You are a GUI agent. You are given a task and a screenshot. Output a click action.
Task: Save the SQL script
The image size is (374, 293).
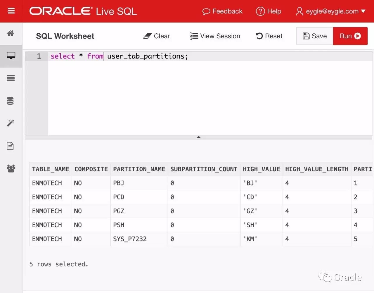tap(315, 36)
